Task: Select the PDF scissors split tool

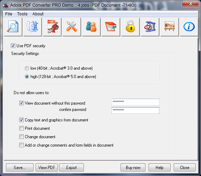Action: 52,27
